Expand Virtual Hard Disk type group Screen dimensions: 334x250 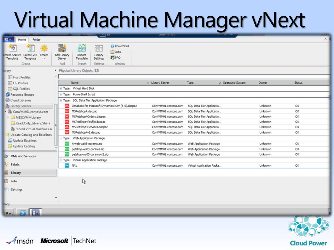61,88
